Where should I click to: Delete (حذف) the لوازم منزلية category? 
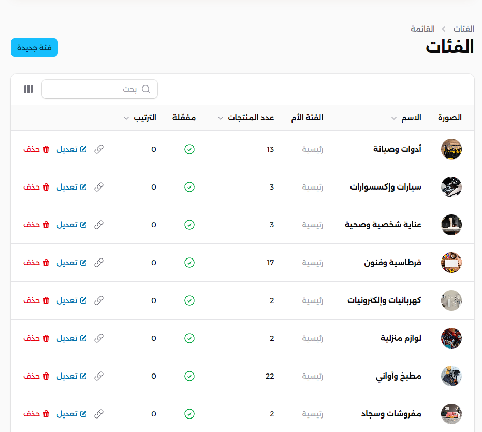click(x=36, y=338)
